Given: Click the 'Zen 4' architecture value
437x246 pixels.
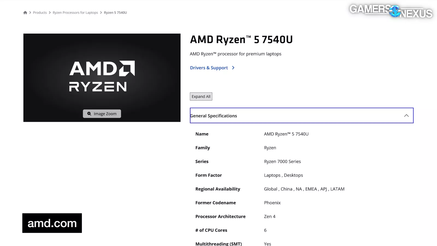Looking at the screenshot, I should [270, 216].
